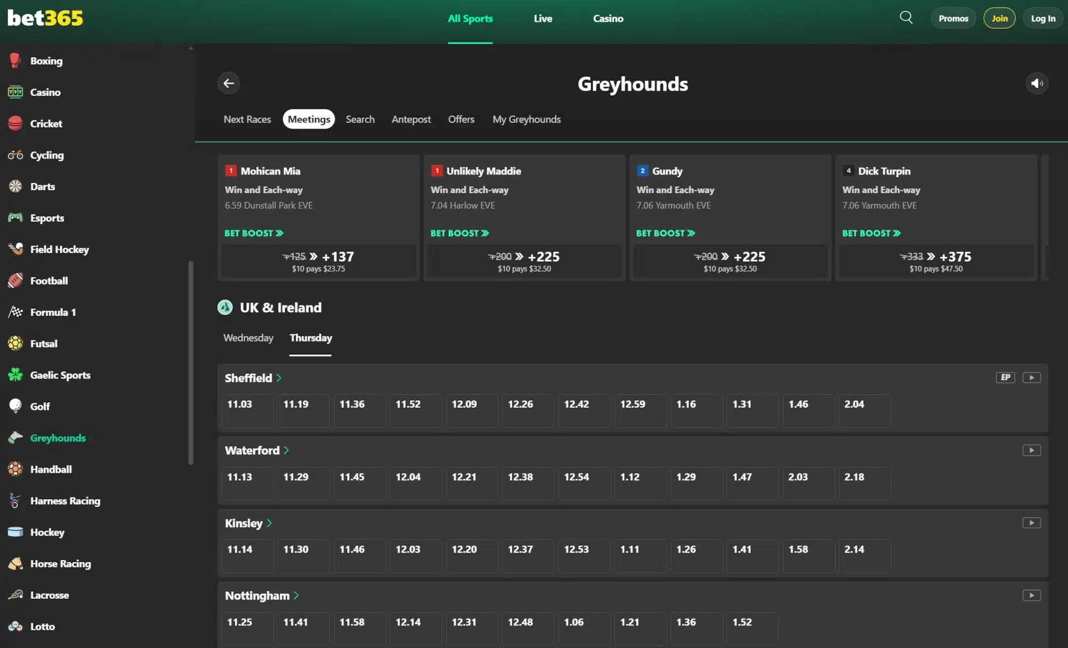Select Waterford 12.04 race
Image resolution: width=1068 pixels, height=648 pixels.
[416, 483]
